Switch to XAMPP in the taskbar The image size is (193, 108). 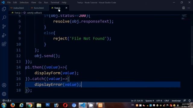point(100,105)
